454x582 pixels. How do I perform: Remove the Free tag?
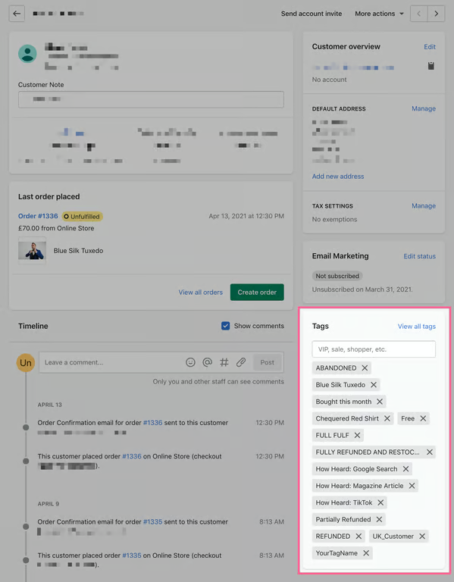pos(423,418)
